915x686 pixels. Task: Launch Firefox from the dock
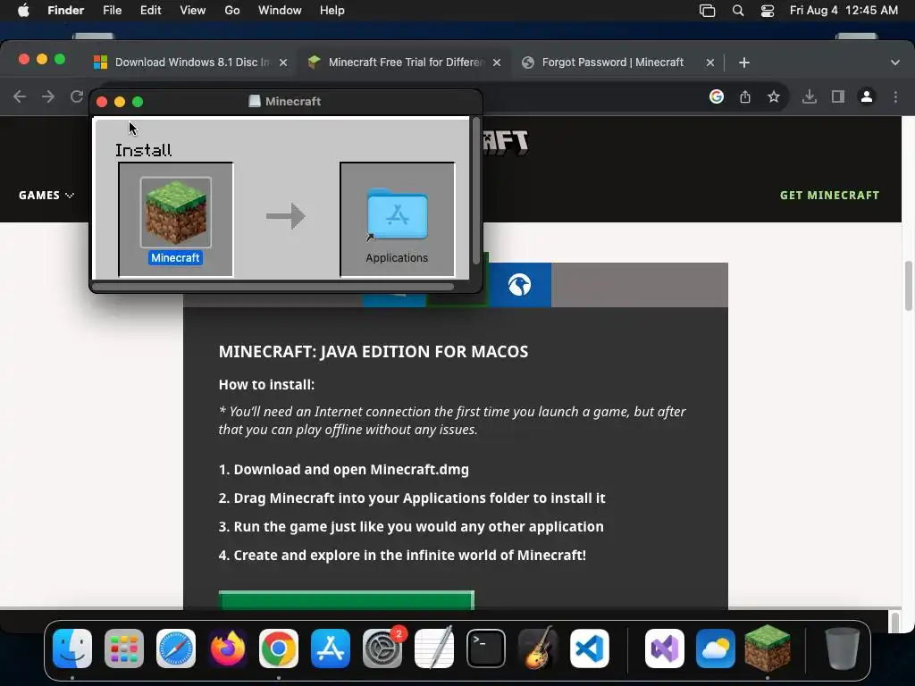click(x=228, y=648)
